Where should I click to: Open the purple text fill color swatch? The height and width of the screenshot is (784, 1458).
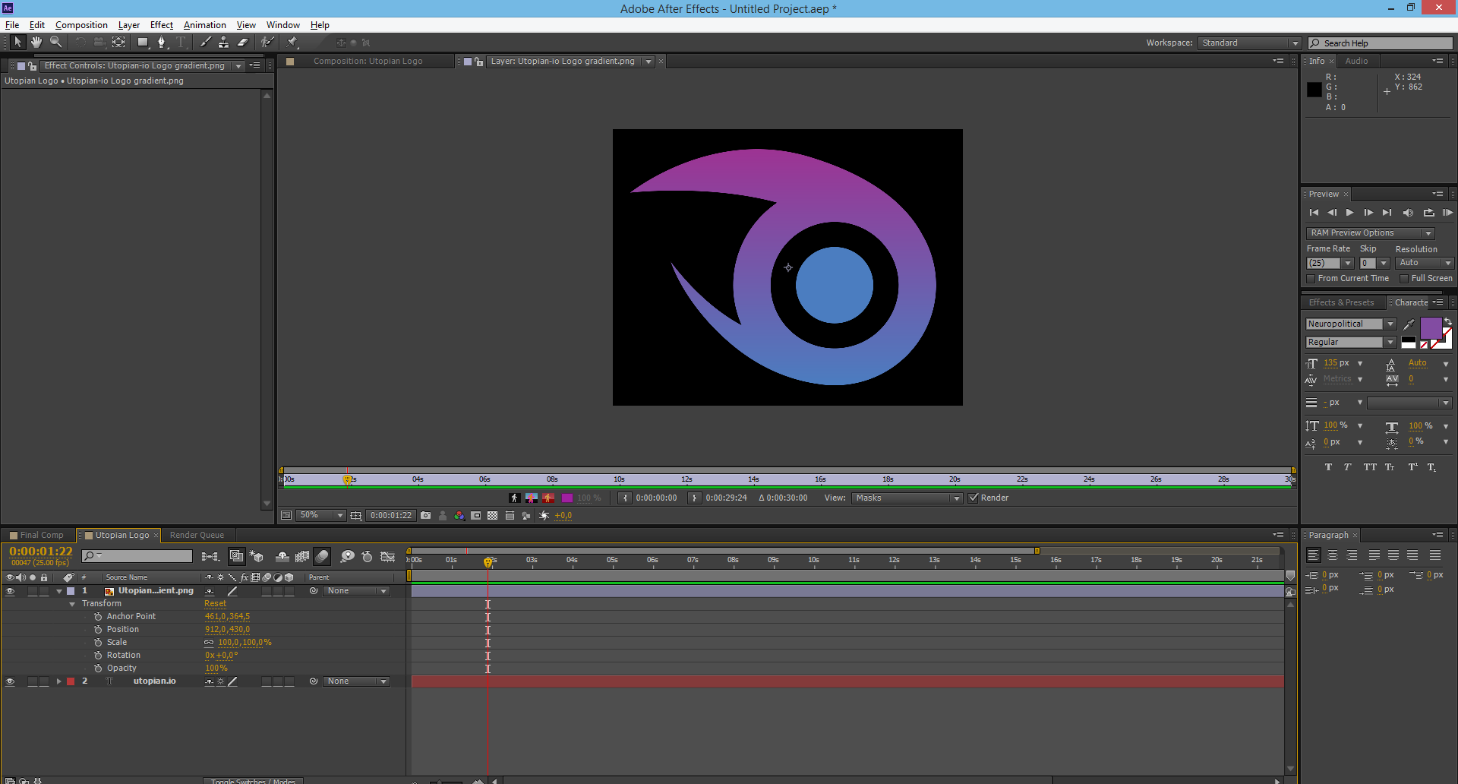[1431, 328]
